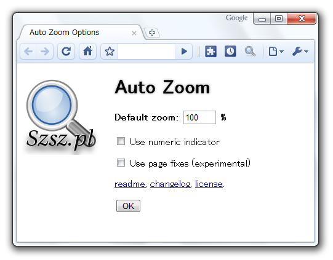Enable Use page fixes (experimental) checkbox
333x260 pixels.
click(x=121, y=163)
